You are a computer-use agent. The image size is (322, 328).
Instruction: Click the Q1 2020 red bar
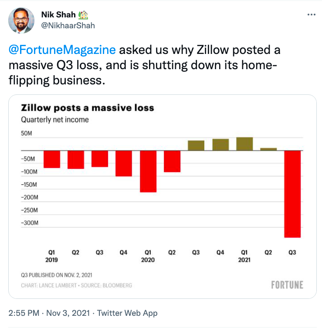[x=148, y=171]
